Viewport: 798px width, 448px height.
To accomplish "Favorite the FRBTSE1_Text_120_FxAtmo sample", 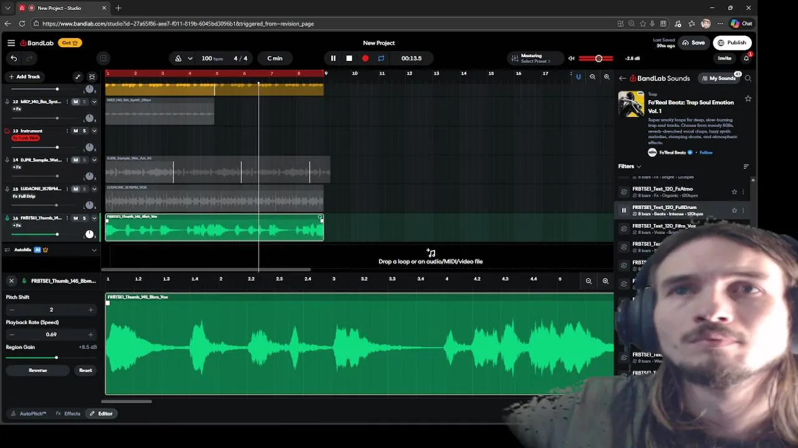I will coord(734,192).
